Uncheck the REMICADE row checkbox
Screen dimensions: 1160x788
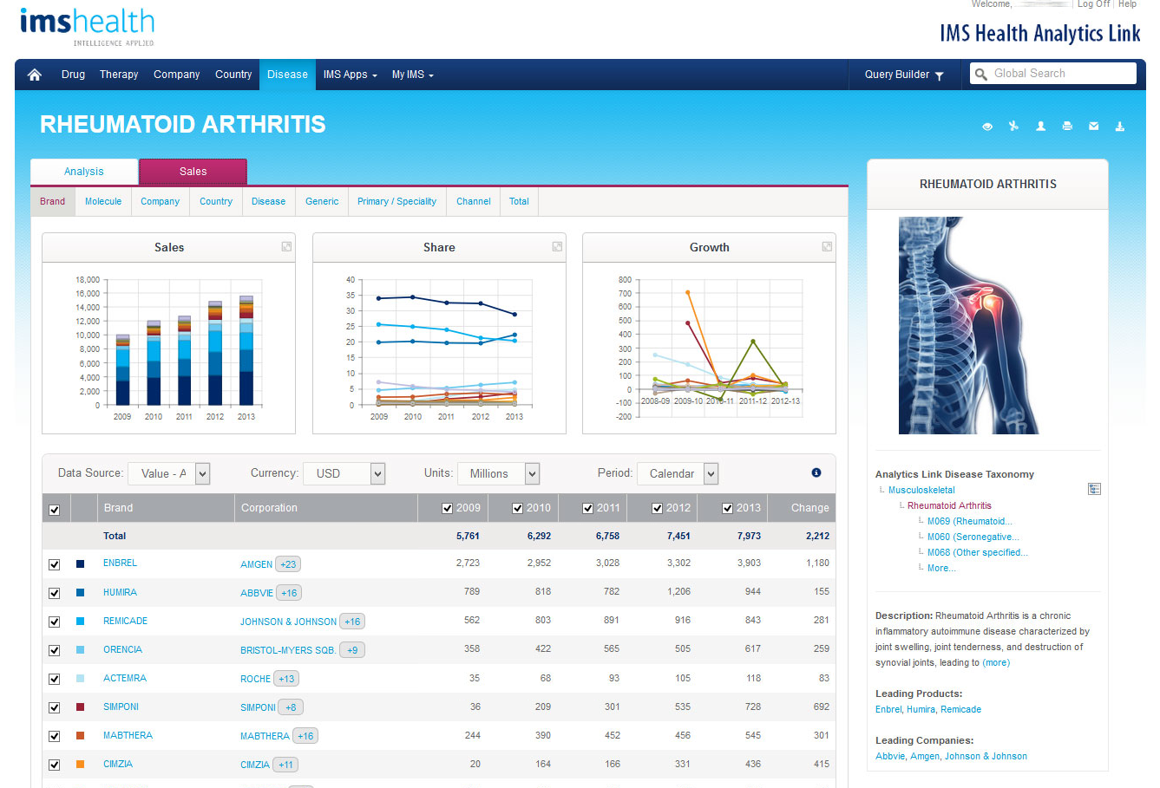click(x=55, y=622)
